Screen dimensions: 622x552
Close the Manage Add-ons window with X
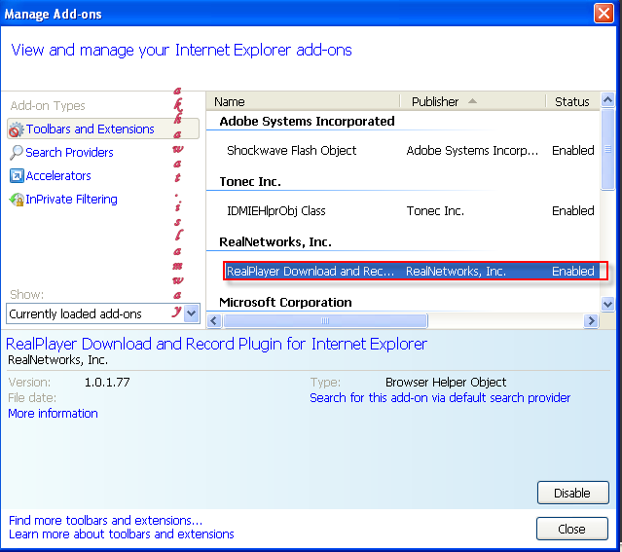[x=604, y=13]
